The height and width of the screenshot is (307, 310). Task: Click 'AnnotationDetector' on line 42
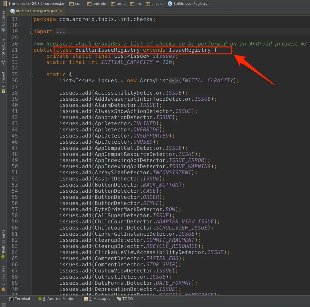(123, 118)
